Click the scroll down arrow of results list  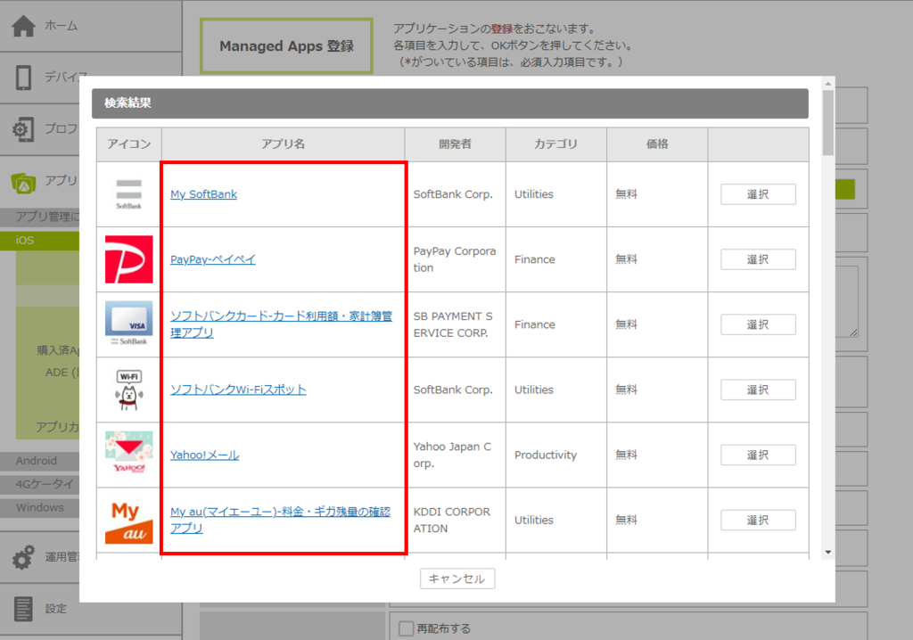[828, 553]
